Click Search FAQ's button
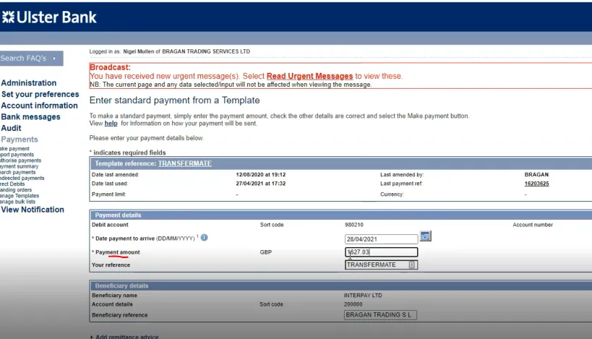 [x=31, y=58]
